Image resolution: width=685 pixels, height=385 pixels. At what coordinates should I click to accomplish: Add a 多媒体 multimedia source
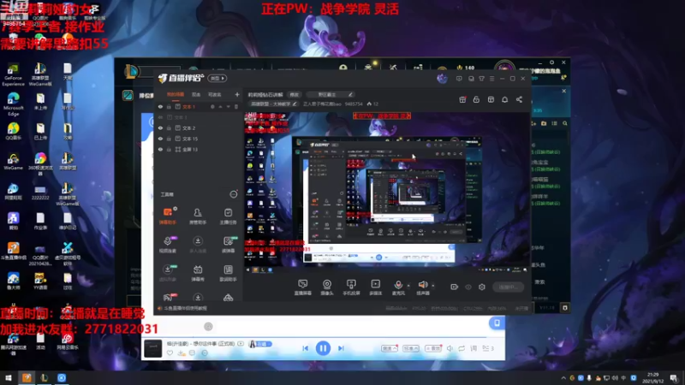pyautogui.click(x=375, y=287)
